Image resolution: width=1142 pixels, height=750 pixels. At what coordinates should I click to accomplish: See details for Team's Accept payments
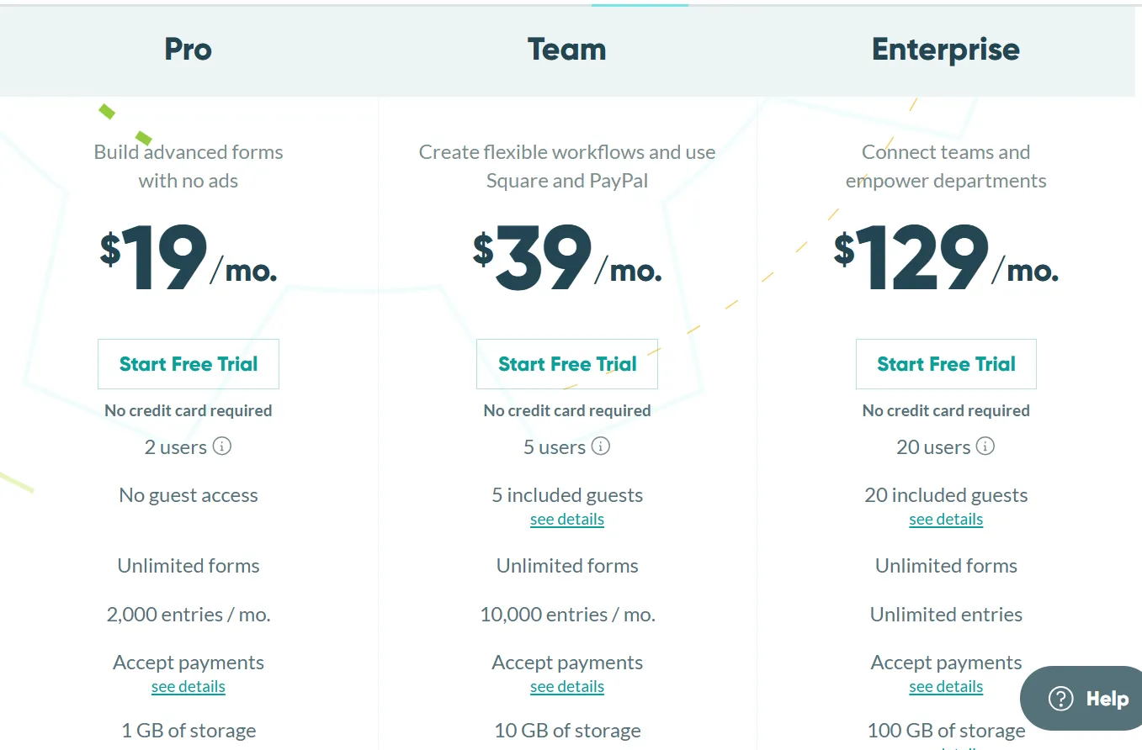click(567, 687)
